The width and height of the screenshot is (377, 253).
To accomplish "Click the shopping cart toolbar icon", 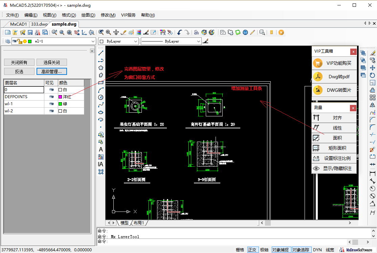I will coord(281,32).
